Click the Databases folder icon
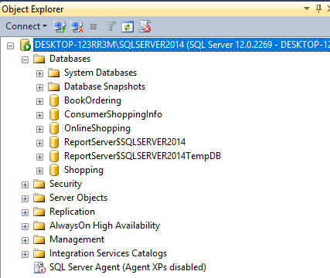Screen dimensions: 330x278 pos(39,59)
